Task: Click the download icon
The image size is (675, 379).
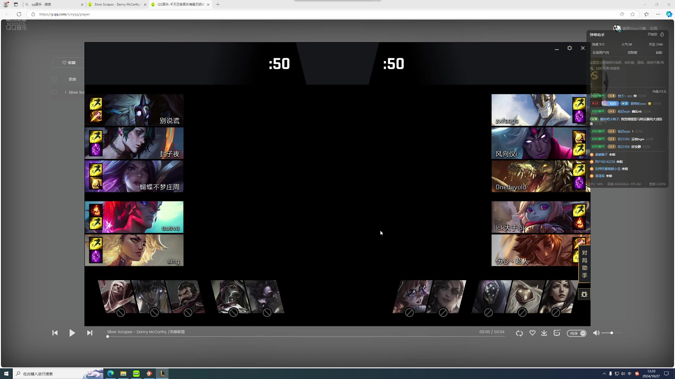Action: coord(544,333)
